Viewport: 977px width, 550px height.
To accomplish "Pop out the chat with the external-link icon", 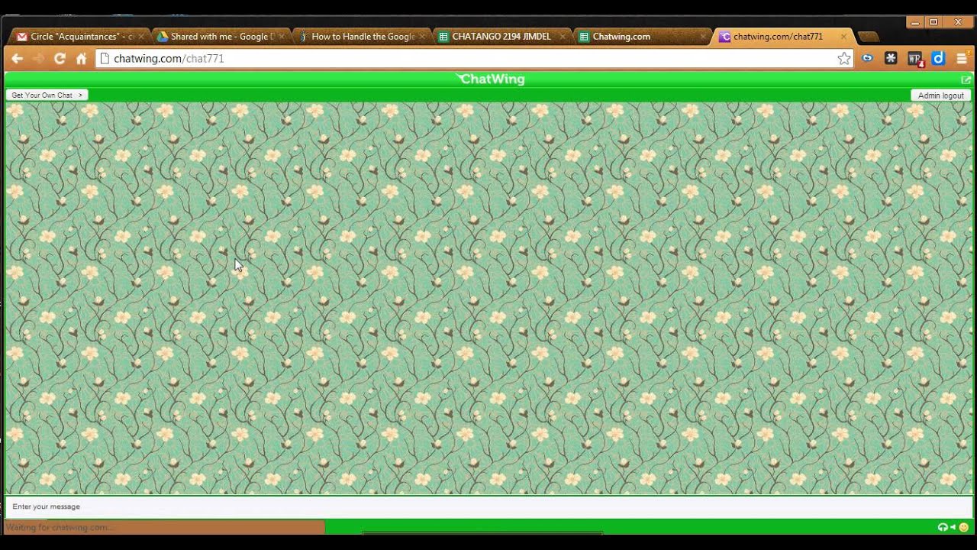I will pos(966,79).
